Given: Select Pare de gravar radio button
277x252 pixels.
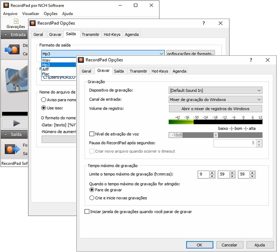Looking at the screenshot, I should [x=92, y=190].
